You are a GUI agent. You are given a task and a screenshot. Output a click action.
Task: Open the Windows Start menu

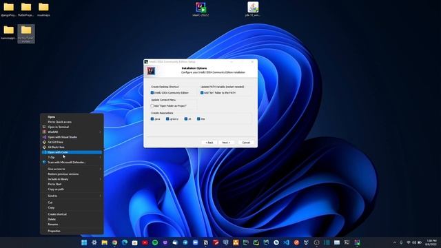tap(84, 242)
